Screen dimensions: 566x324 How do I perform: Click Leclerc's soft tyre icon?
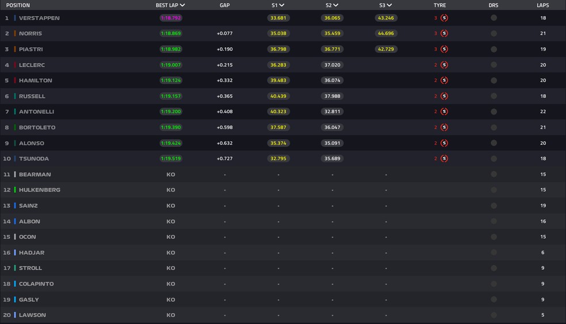pos(444,65)
